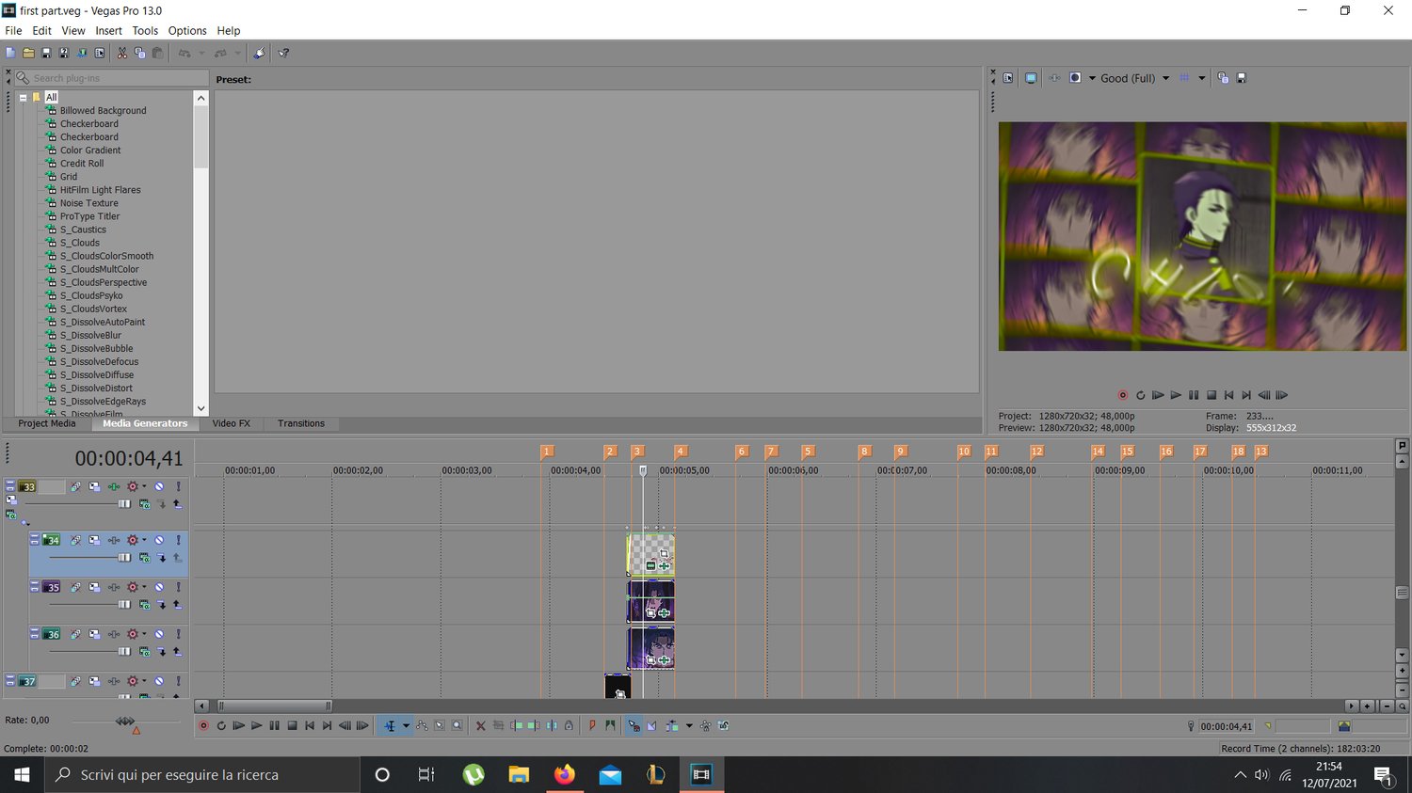
Task: Open the auto ripple dropdown arrow
Action: [689, 726]
